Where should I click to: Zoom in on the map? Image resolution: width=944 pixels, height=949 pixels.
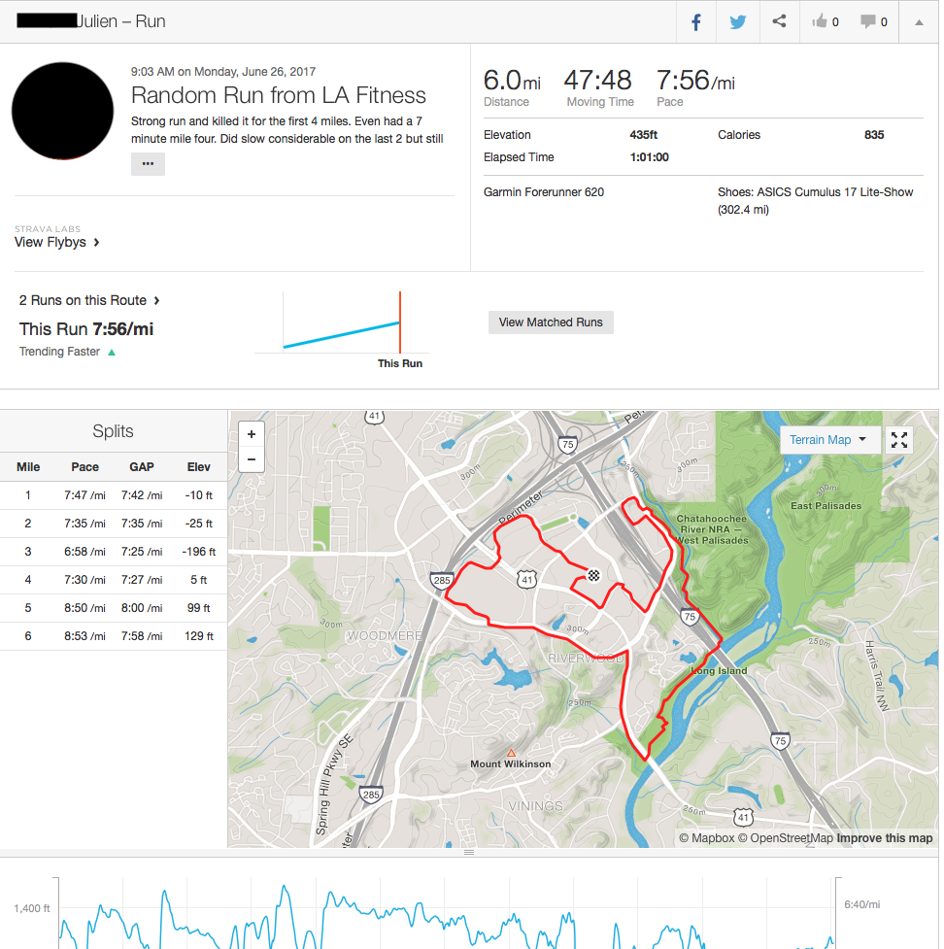coord(252,434)
